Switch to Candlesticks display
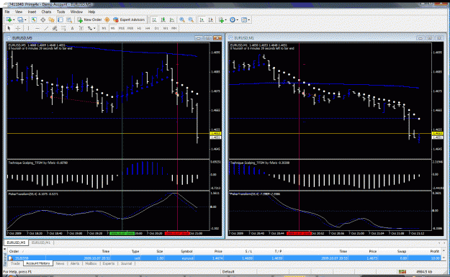 point(163,20)
